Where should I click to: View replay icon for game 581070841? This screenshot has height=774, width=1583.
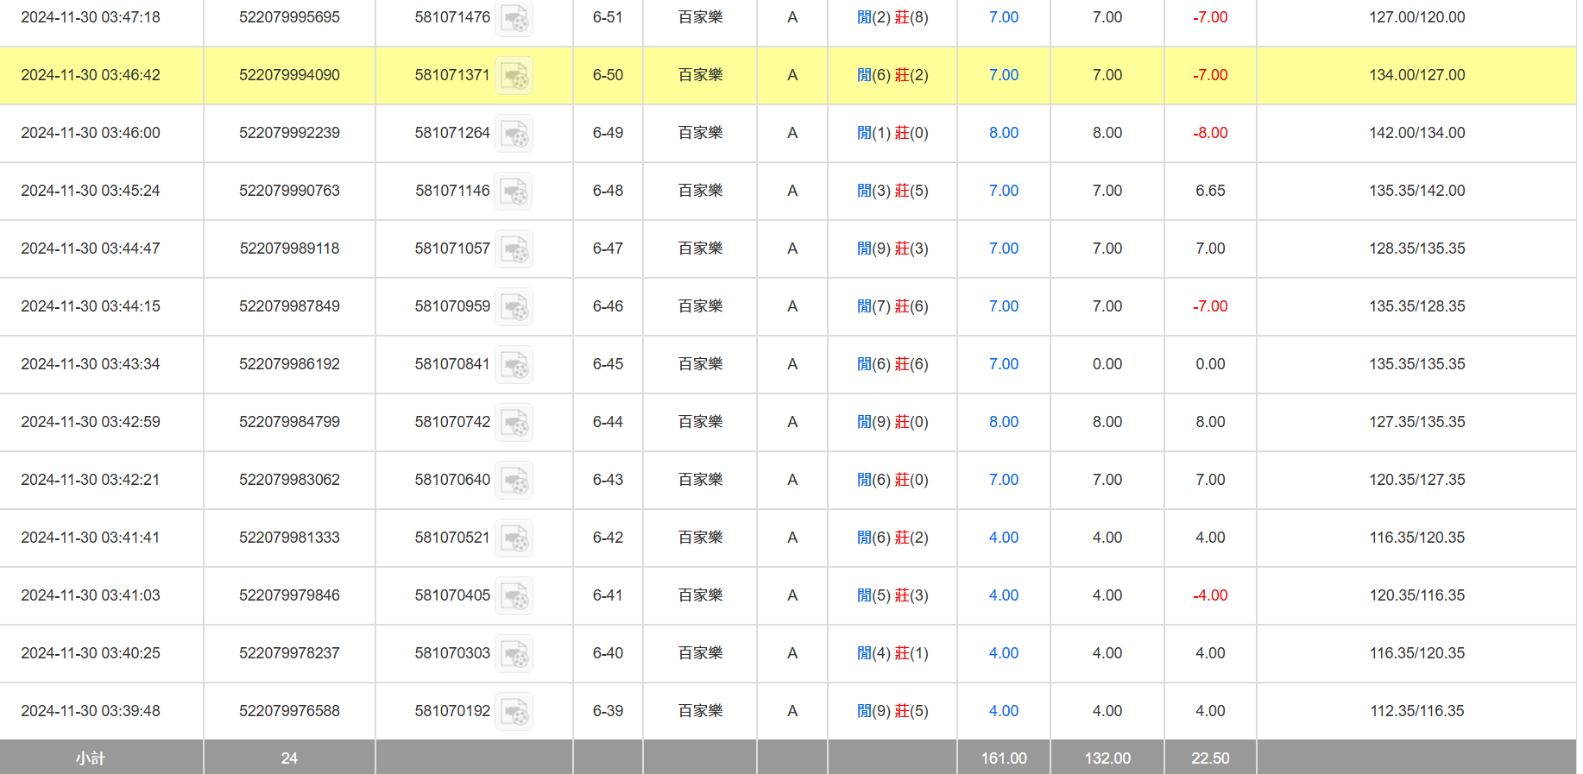tap(514, 365)
